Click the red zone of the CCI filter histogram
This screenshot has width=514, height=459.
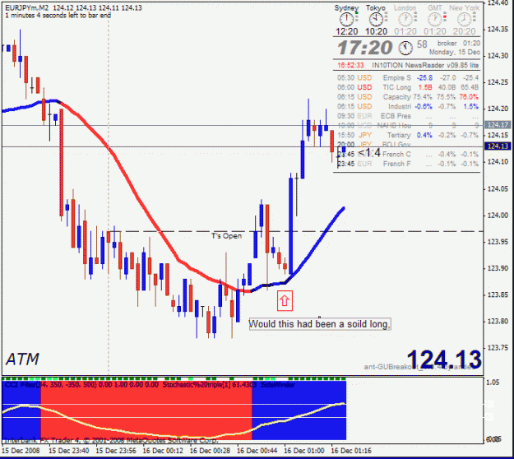146,410
